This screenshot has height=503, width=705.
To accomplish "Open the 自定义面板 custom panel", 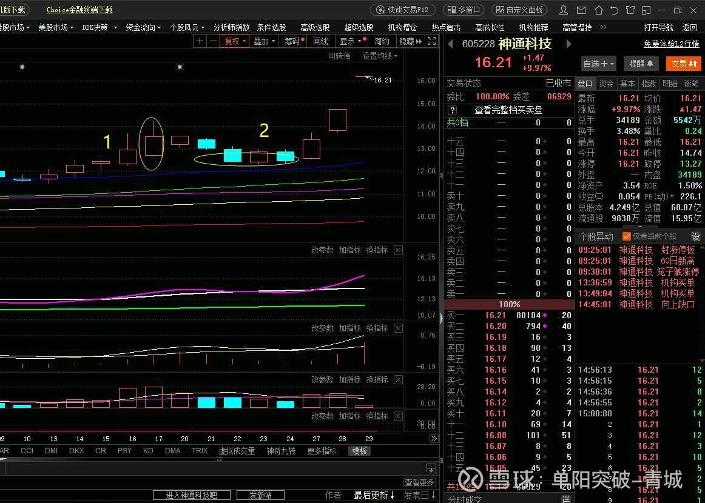I will 519,9.
